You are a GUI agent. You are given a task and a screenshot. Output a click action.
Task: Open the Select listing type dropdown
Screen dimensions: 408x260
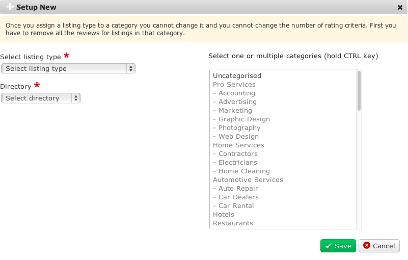point(68,68)
